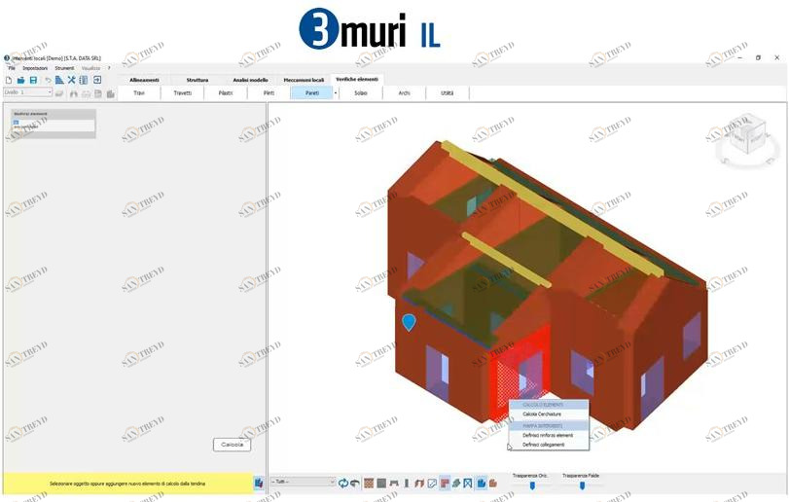The width and height of the screenshot is (789, 502).
Task: Toggle the solid gray block display button
Action: [381, 483]
